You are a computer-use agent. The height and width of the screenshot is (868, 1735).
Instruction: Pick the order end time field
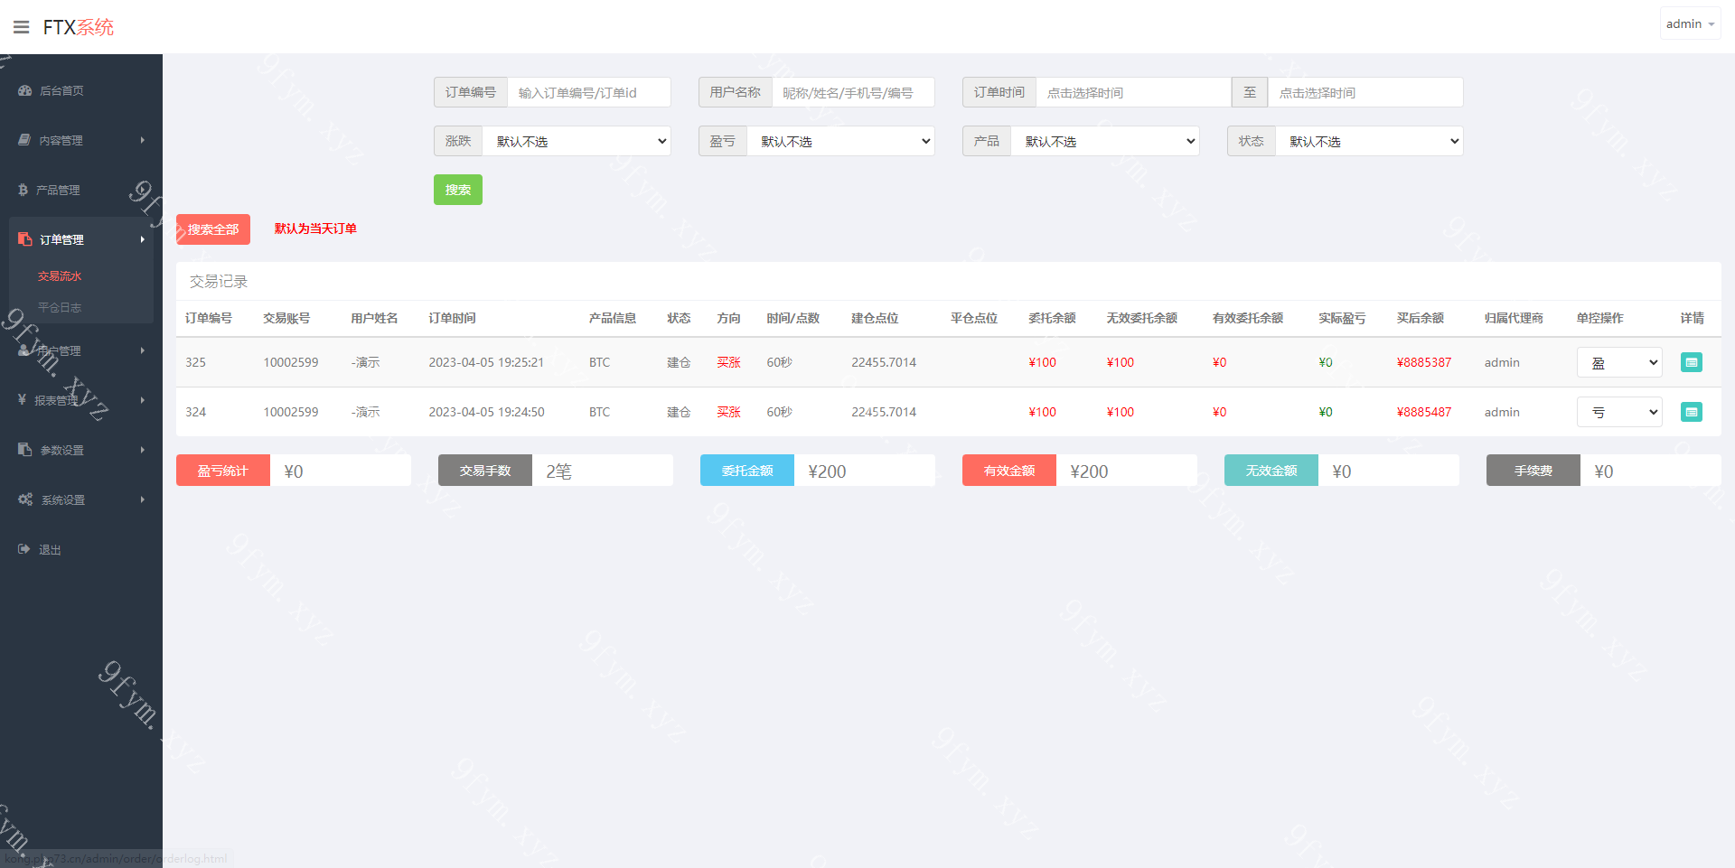pos(1365,92)
